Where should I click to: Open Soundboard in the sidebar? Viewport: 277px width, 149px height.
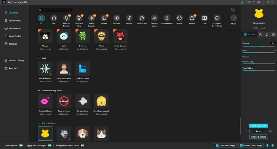[13, 20]
